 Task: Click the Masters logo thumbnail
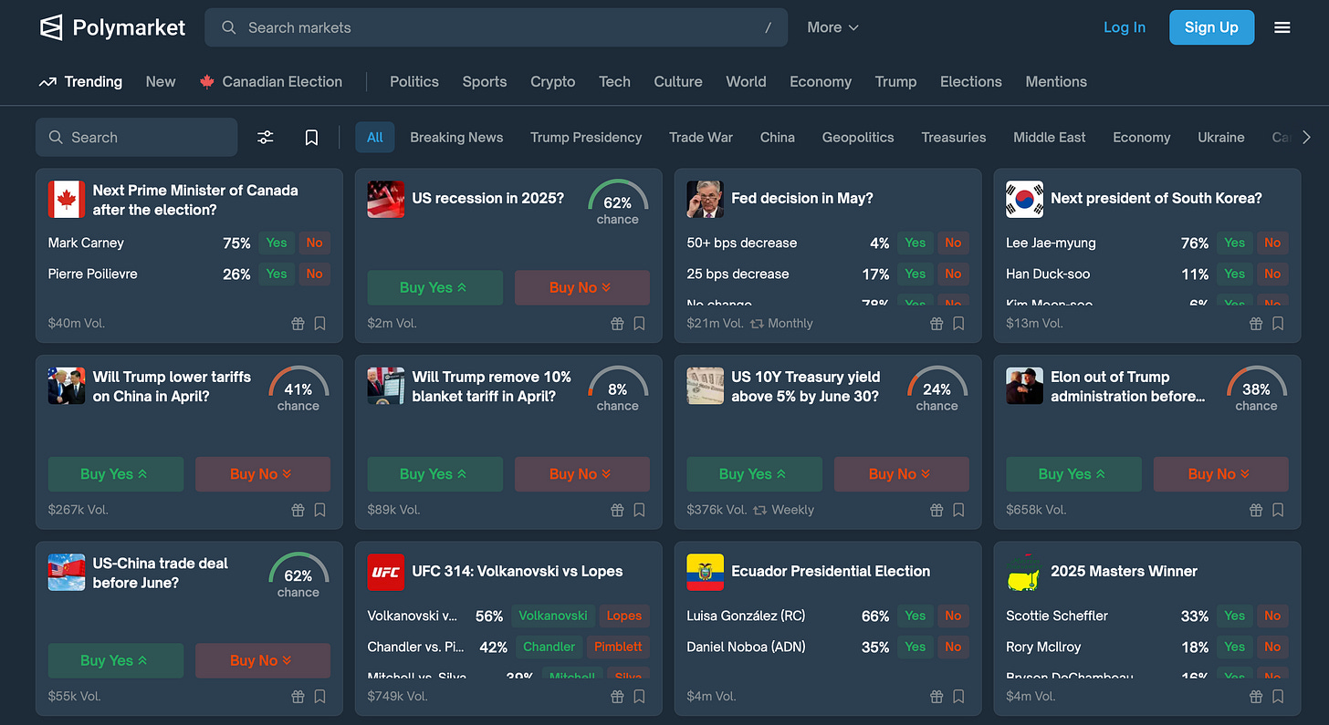pos(1025,572)
